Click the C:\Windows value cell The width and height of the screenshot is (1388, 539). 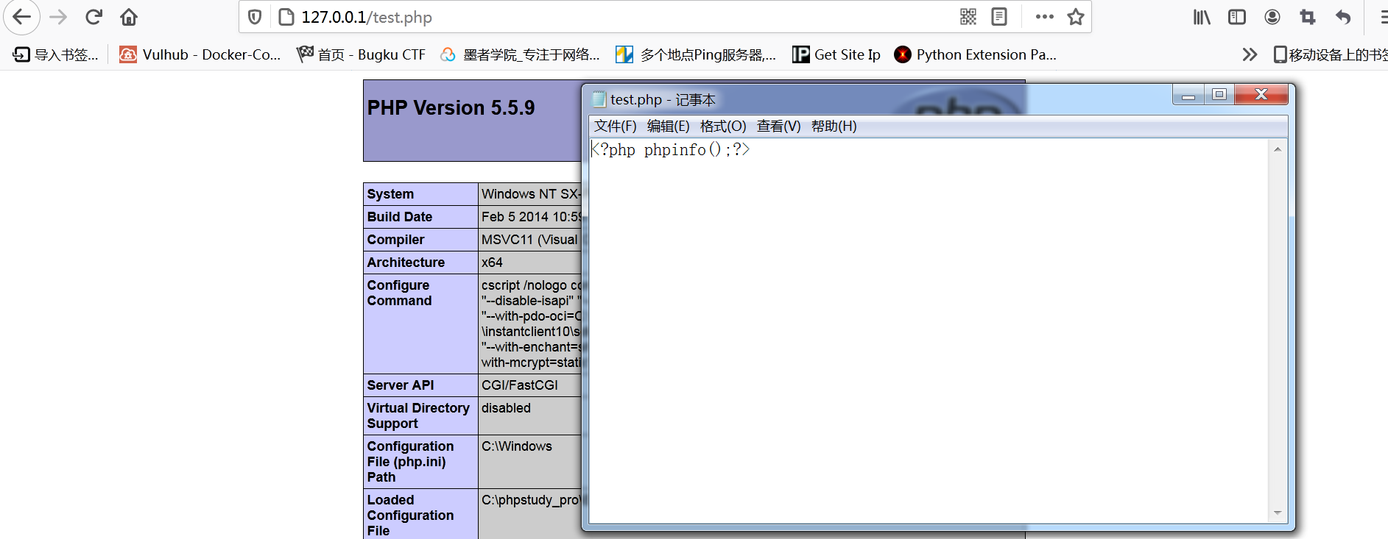pos(516,446)
